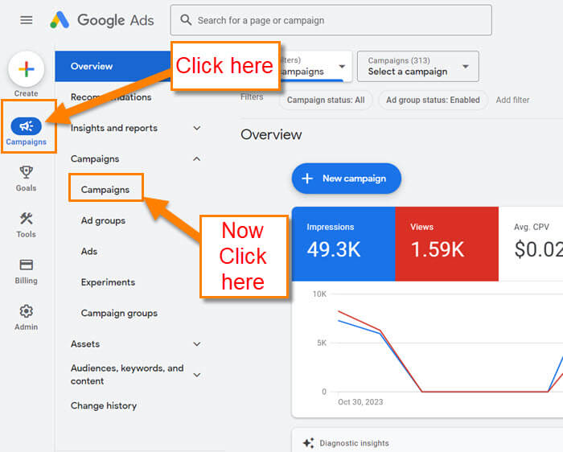The height and width of the screenshot is (452, 563).
Task: Open Recommendations in the side menu
Action: 111,97
